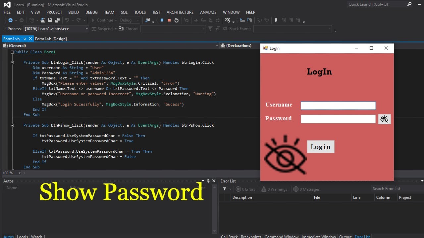Image resolution: width=424 pixels, height=238 pixels.
Task: Click the Undo arrow icon
Action: pos(67,20)
